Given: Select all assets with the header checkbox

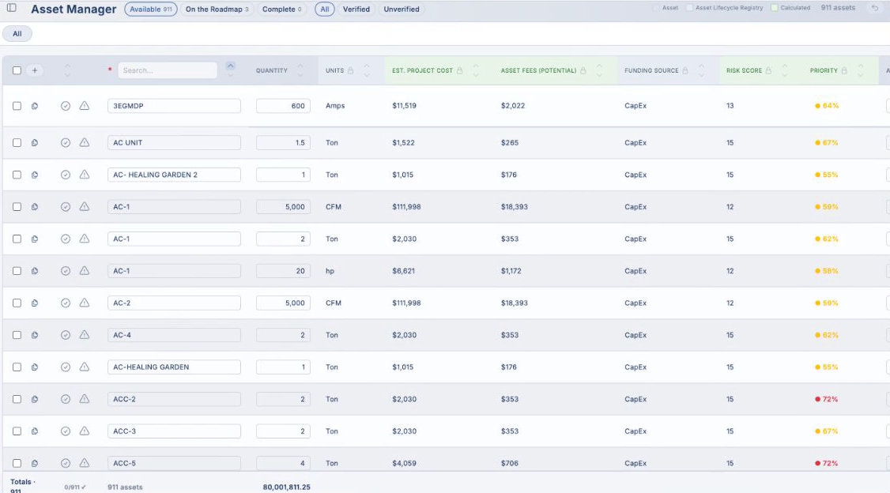Looking at the screenshot, I should 17,70.
